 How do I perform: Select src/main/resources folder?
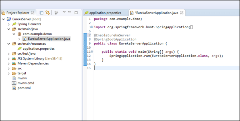tap(32, 44)
